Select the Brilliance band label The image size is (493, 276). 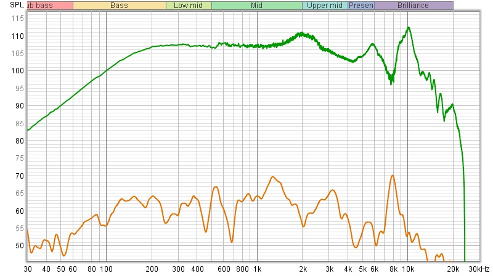[413, 6]
